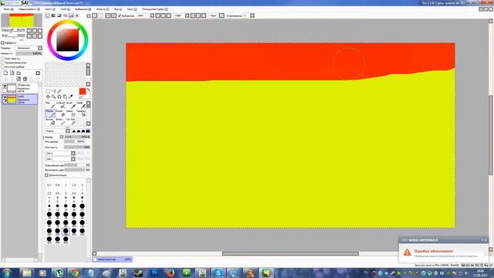Open the Фильтр menu

click(x=103, y=9)
